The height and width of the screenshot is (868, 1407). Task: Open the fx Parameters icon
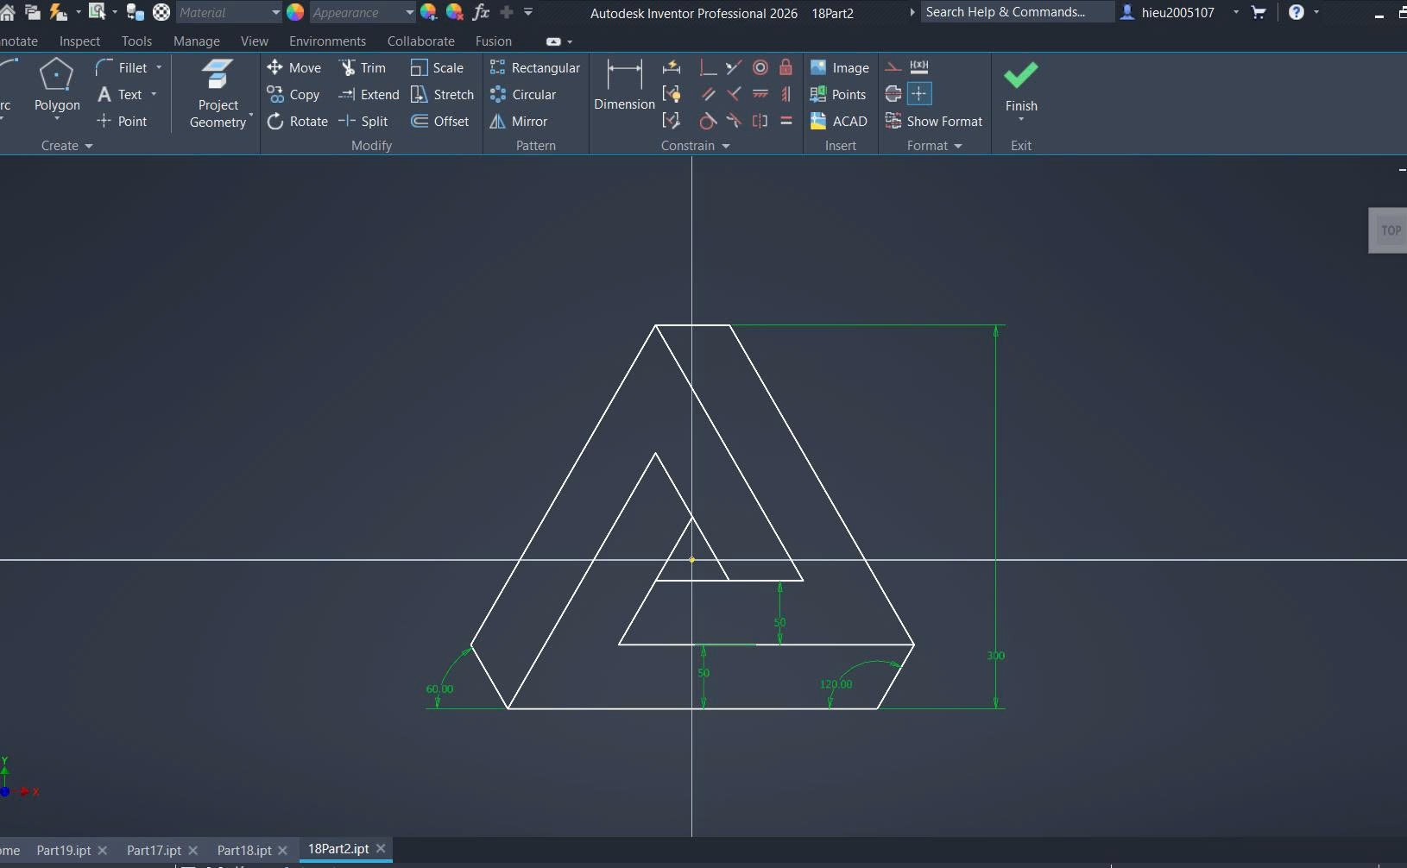pos(481,12)
